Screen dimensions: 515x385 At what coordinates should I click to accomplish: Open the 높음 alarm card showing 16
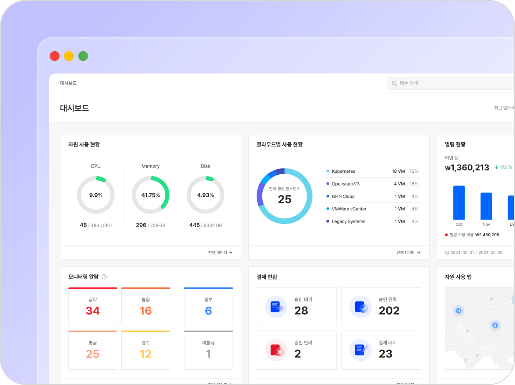[x=146, y=307]
